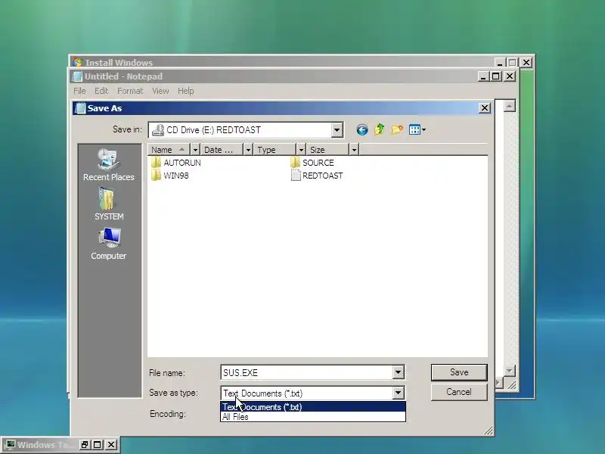
Task: Expand the Save in location dropdown
Action: tap(337, 130)
